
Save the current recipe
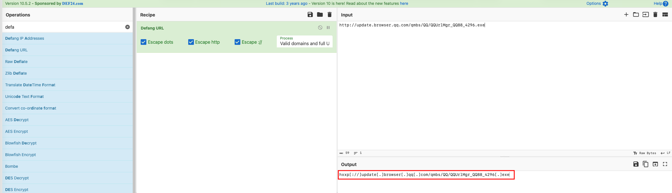click(310, 14)
